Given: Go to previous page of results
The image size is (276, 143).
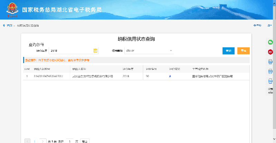Looking at the screenshot, I should click(28, 141).
